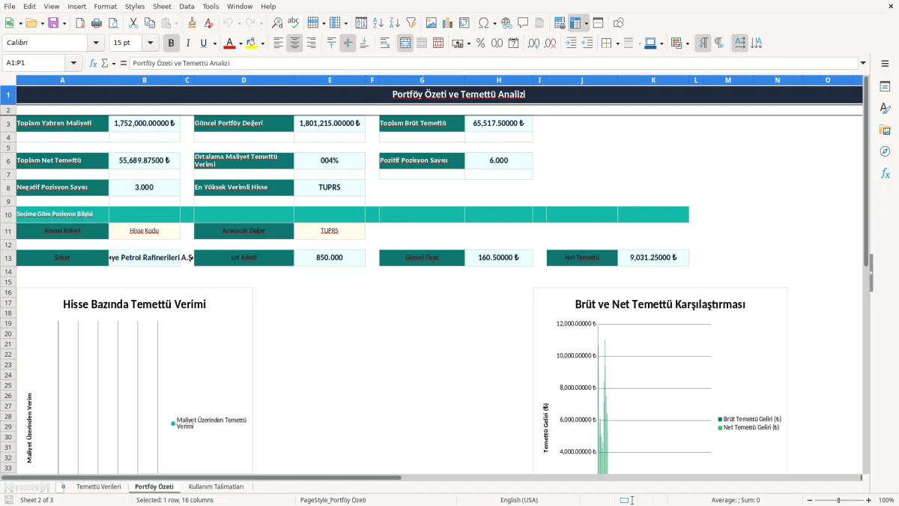899x506 pixels.
Task: Expand the Name Box dropdown arrow
Action: coord(73,64)
